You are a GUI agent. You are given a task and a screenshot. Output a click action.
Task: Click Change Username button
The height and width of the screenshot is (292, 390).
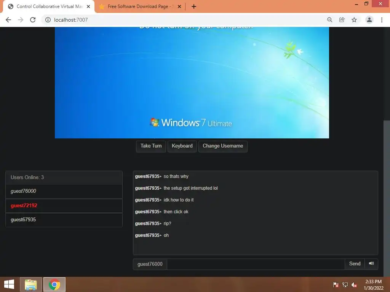(223, 146)
